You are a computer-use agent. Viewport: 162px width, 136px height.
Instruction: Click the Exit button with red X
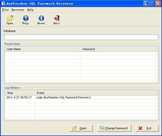[x=147, y=128]
